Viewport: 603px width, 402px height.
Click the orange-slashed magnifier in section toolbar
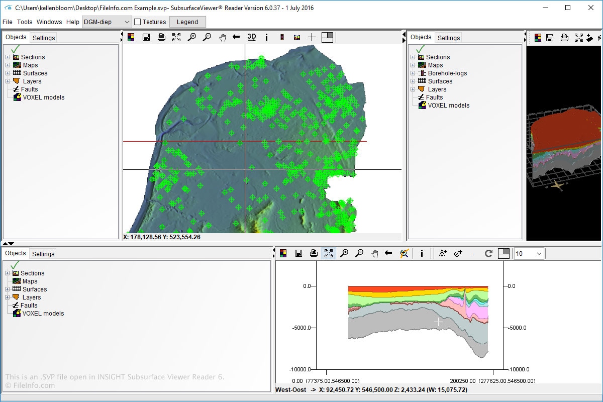(x=404, y=253)
